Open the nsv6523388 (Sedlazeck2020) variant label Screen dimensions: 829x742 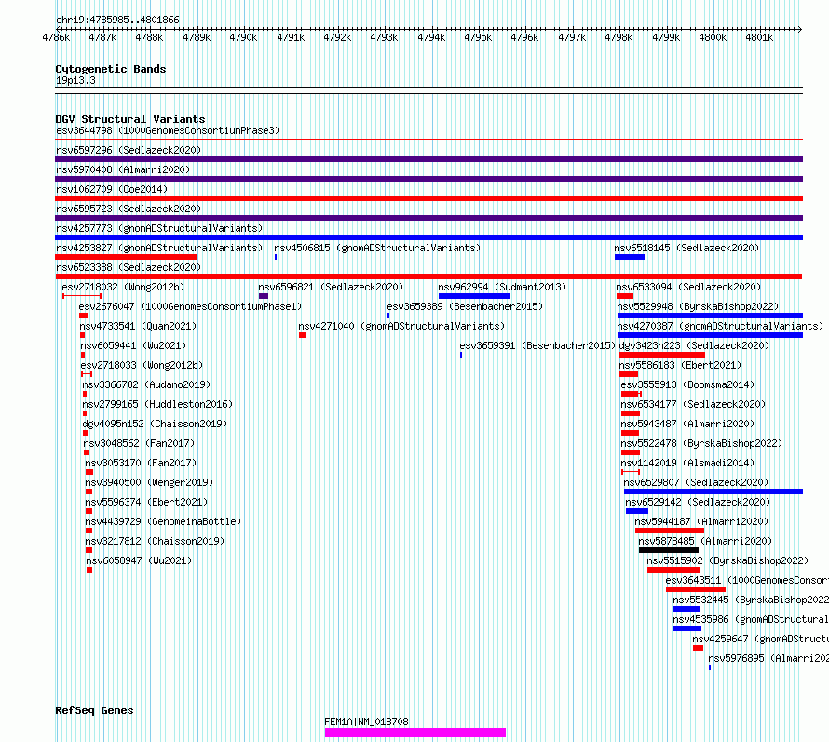[129, 267]
